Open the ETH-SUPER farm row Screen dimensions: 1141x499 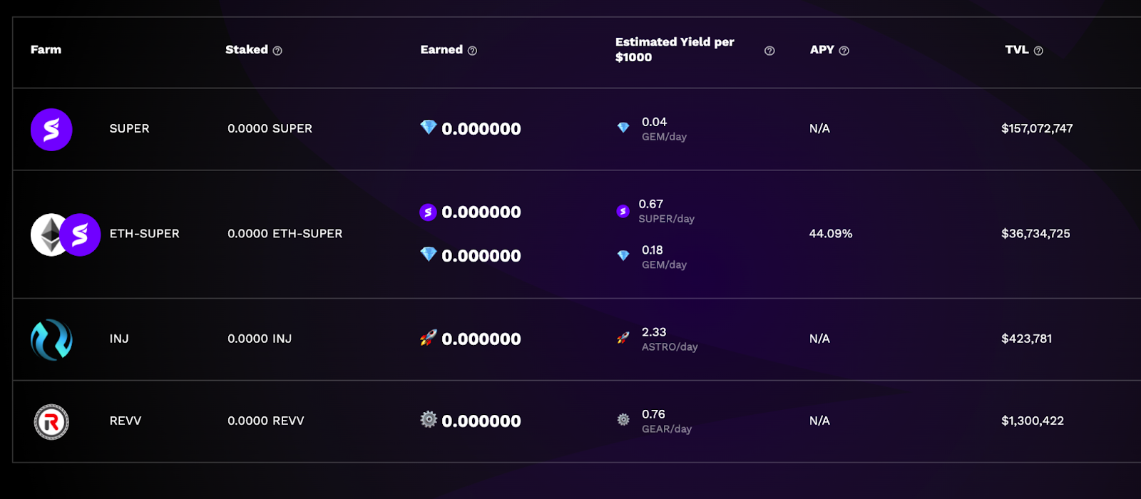click(144, 234)
